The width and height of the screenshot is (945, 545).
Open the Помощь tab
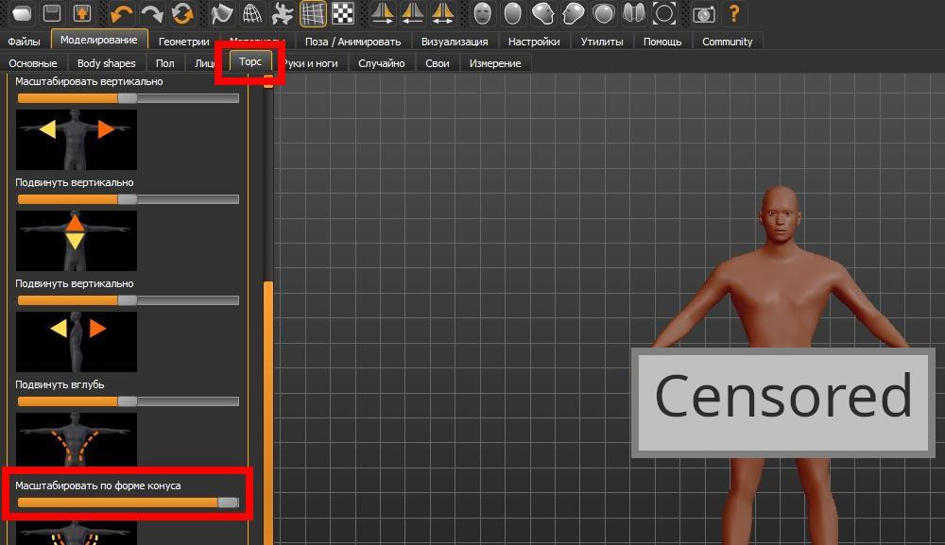click(x=662, y=42)
